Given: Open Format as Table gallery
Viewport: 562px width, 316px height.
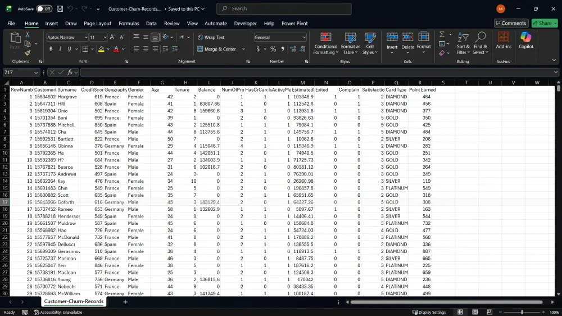Looking at the screenshot, I should [x=351, y=43].
